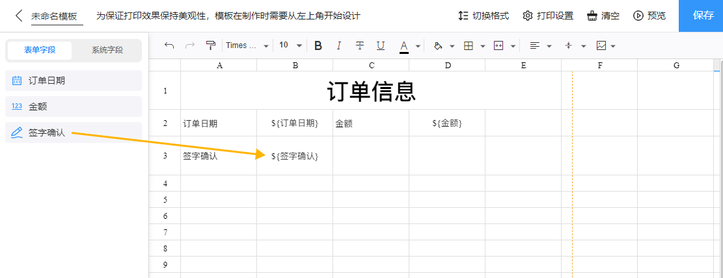This screenshot has width=723, height=278.
Task: Select column G header
Action: (675, 66)
